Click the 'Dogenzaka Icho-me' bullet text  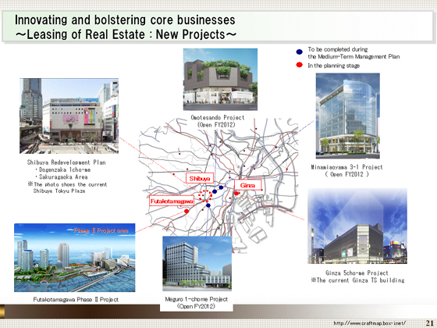(x=65, y=169)
